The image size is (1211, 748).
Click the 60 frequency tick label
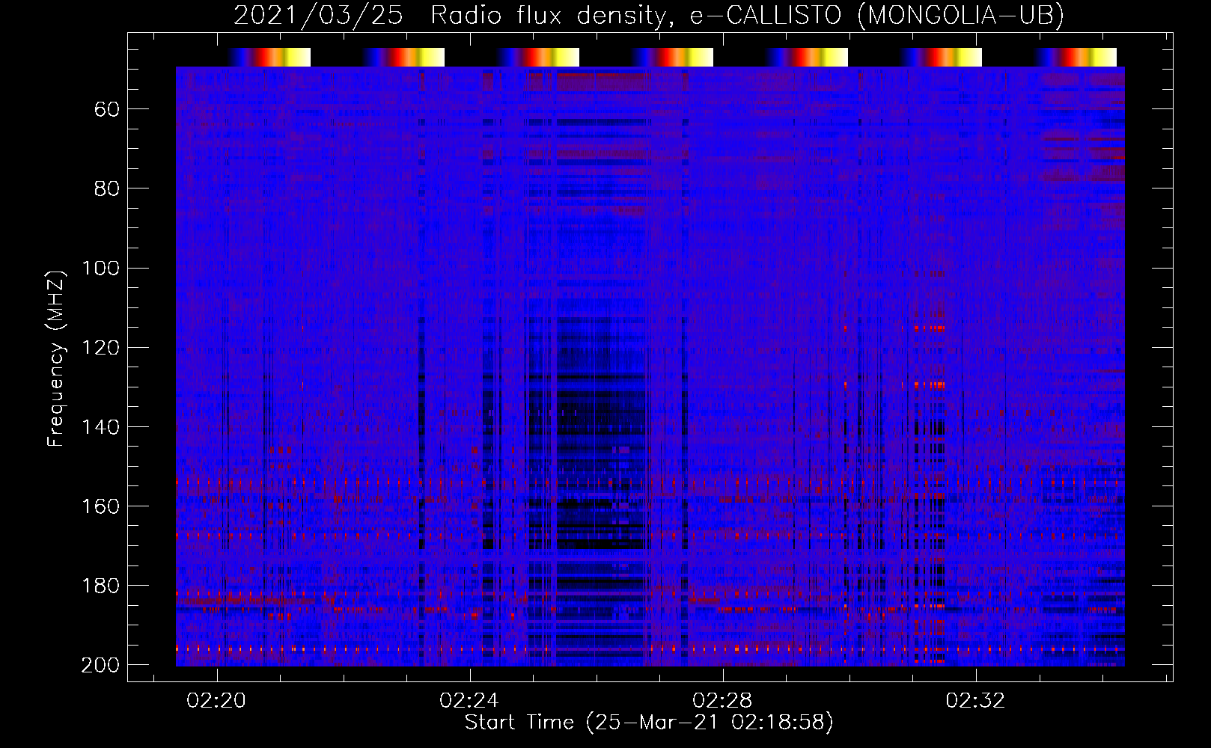coord(106,110)
